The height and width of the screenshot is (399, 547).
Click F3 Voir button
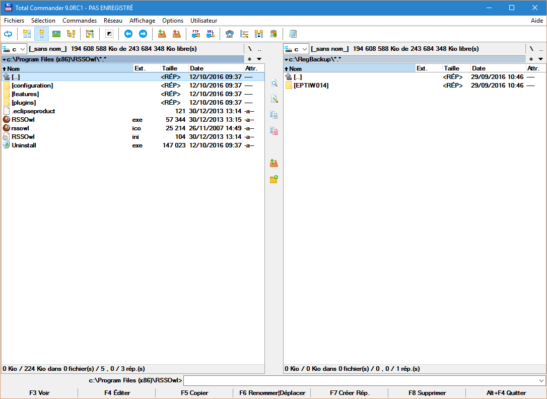(39, 393)
